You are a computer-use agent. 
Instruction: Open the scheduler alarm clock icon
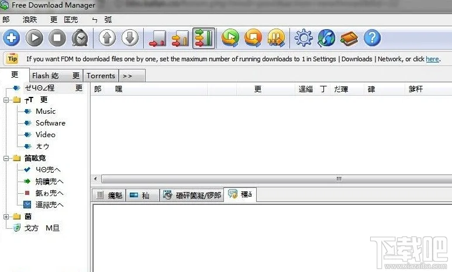pos(80,38)
